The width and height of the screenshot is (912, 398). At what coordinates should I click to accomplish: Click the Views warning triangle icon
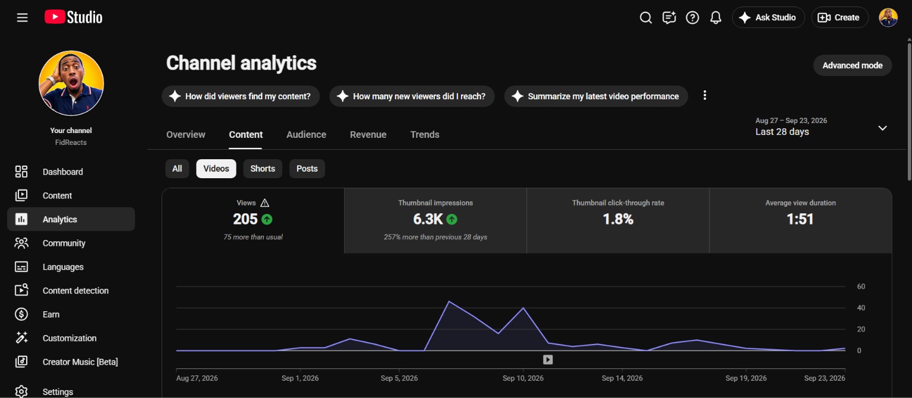point(265,203)
